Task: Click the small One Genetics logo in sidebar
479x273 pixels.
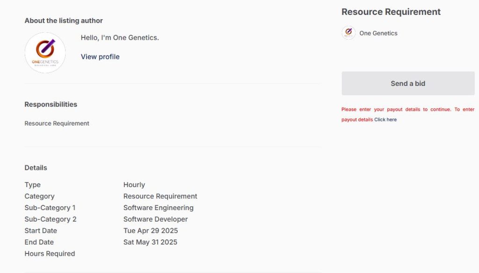Action: tap(348, 33)
